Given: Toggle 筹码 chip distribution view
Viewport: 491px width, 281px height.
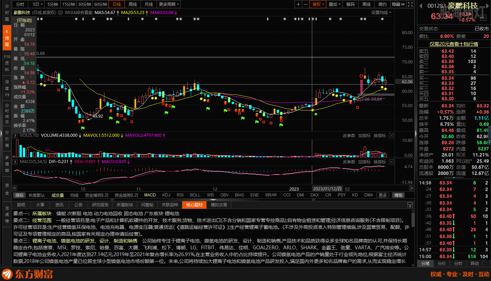Looking at the screenshot, I should pyautogui.click(x=350, y=4).
